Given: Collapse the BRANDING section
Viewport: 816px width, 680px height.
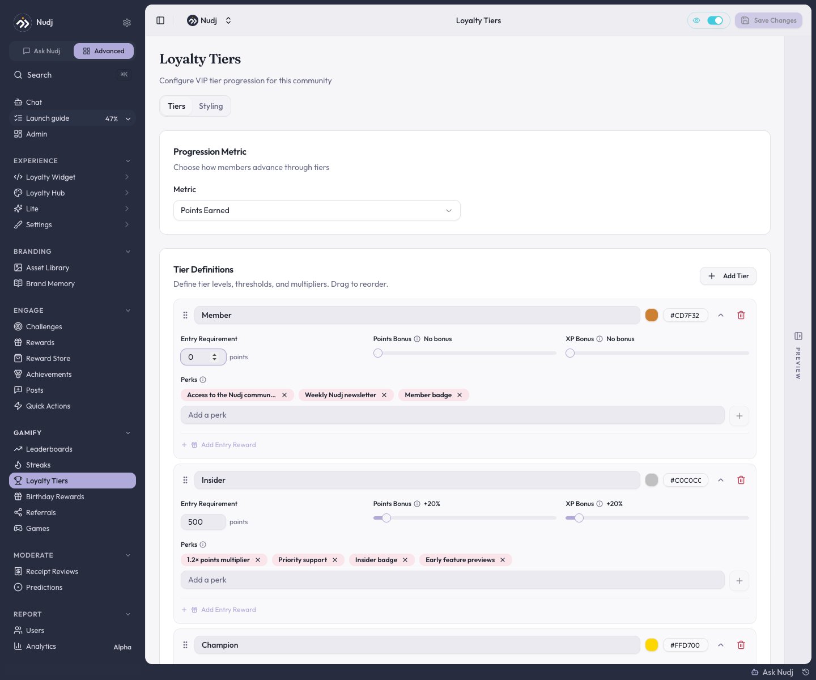Looking at the screenshot, I should 128,252.
